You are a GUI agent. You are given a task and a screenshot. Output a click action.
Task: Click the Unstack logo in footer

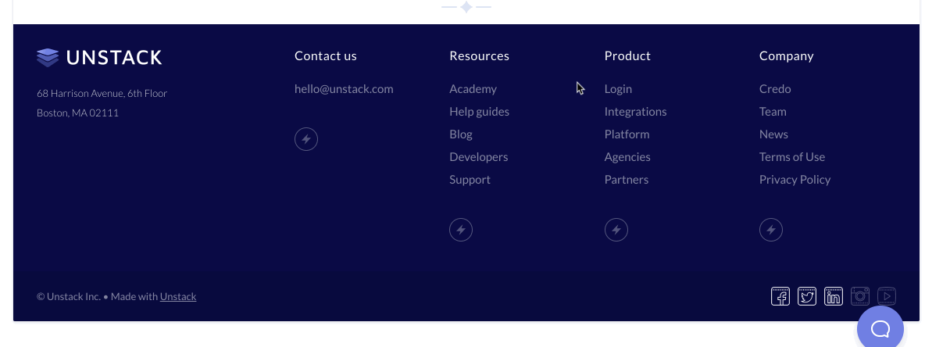(99, 57)
